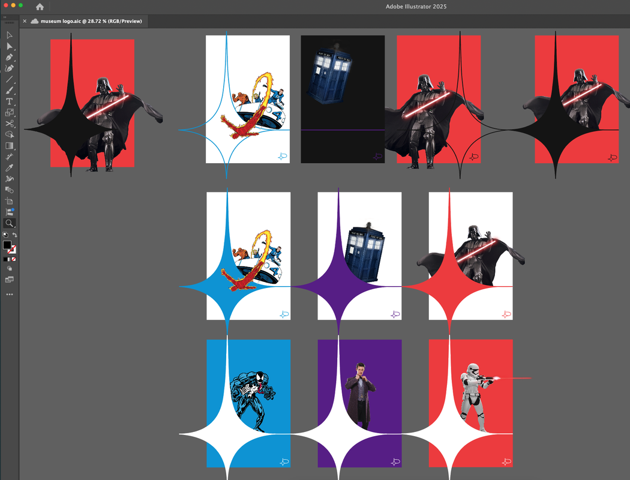The height and width of the screenshot is (480, 630).
Task: Select the Direct Selection tool
Action: [9, 46]
